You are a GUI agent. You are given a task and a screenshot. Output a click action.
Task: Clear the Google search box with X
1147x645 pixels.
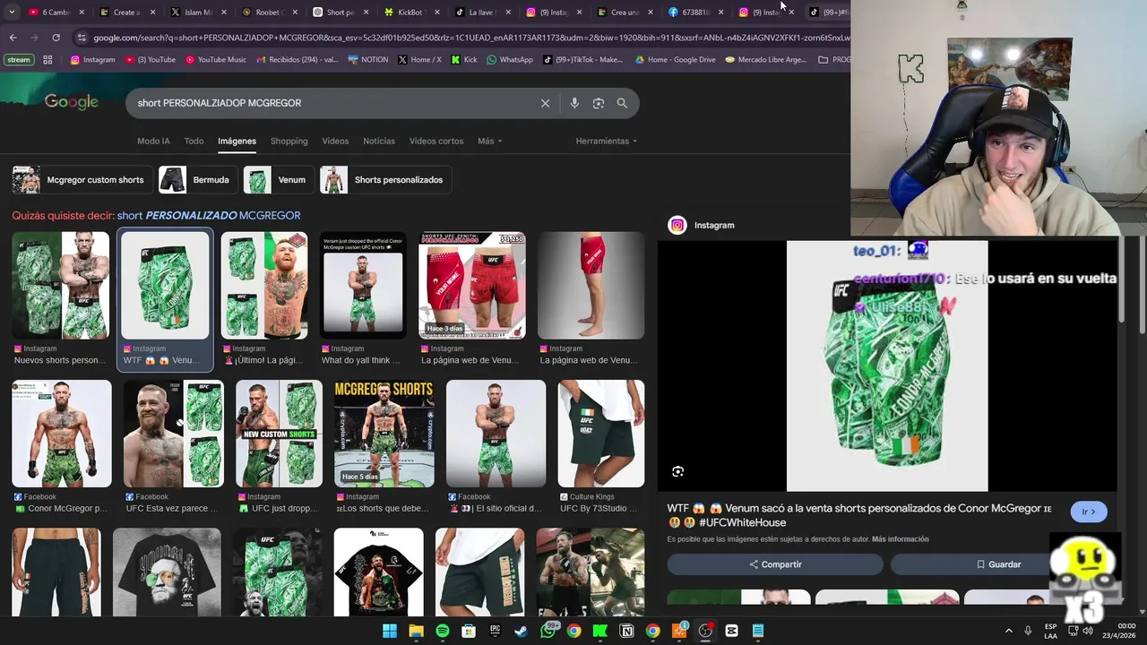545,103
